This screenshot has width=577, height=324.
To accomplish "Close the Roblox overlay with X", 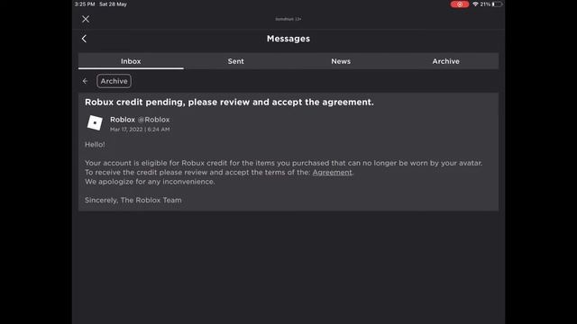I will click(x=86, y=19).
